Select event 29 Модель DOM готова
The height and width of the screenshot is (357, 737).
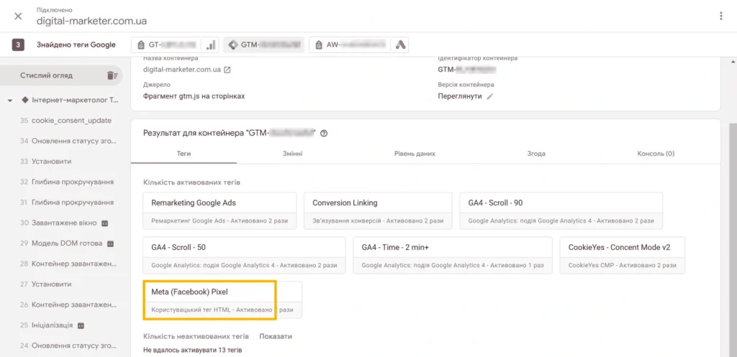click(x=61, y=244)
